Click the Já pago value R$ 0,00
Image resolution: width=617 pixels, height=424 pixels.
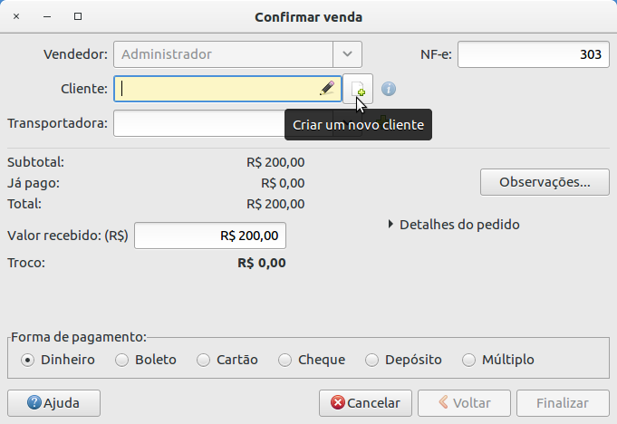pos(283,183)
